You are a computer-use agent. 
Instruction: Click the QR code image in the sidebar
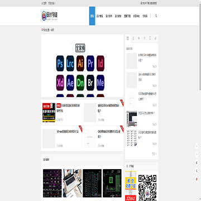tap(147, 188)
